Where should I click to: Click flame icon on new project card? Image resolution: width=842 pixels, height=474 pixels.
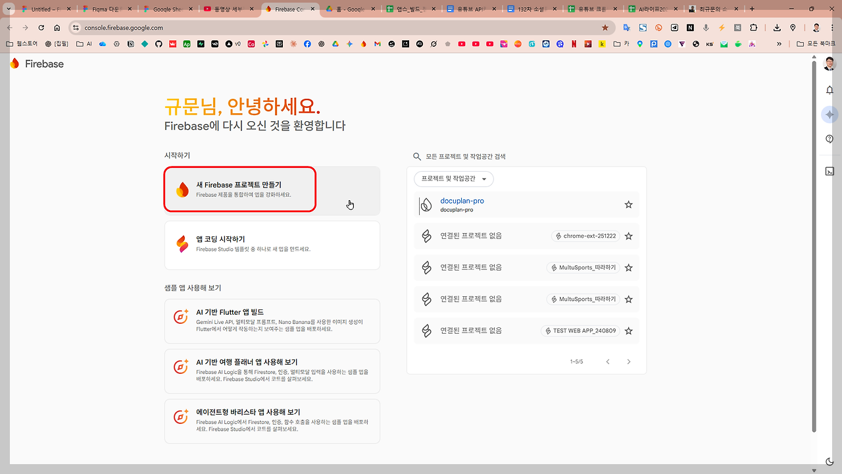(x=182, y=190)
